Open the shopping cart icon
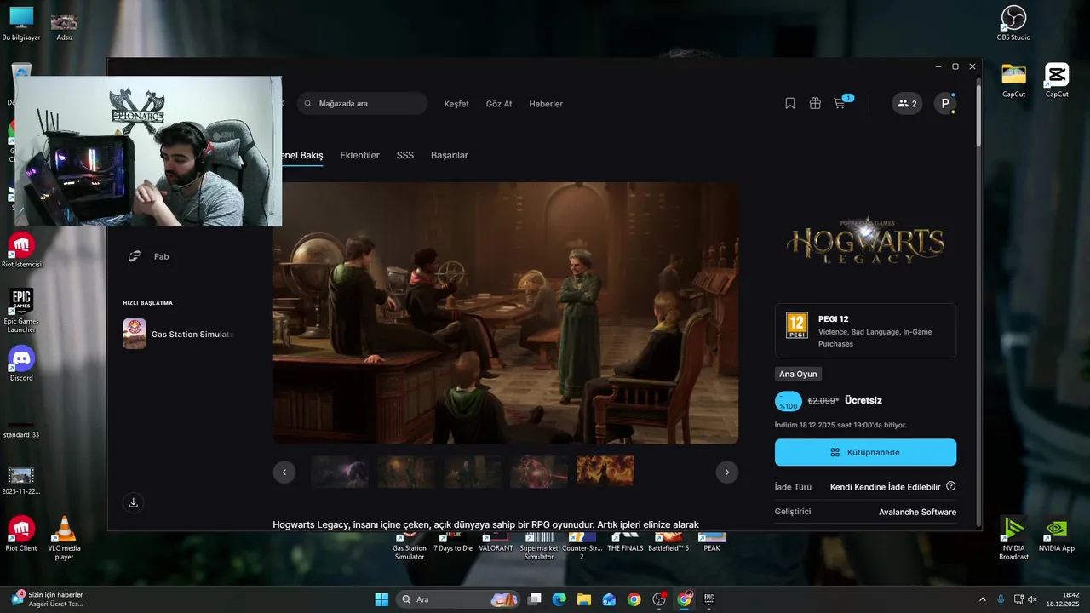This screenshot has height=613, width=1090. [x=840, y=104]
